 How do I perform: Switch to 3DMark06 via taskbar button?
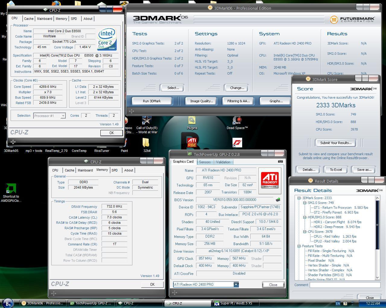click(43, 303)
